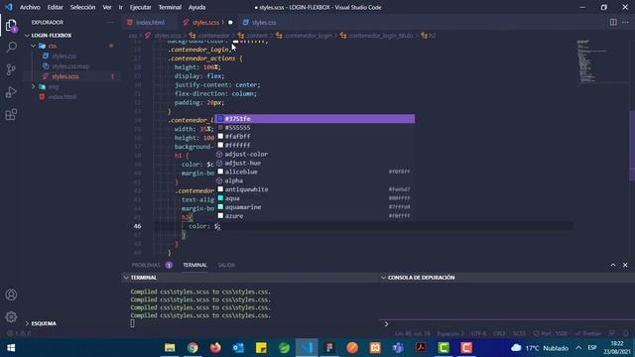Switch to the SALIDA panel tab

(x=226, y=265)
